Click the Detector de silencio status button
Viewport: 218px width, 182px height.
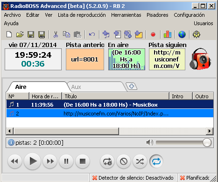133,178
